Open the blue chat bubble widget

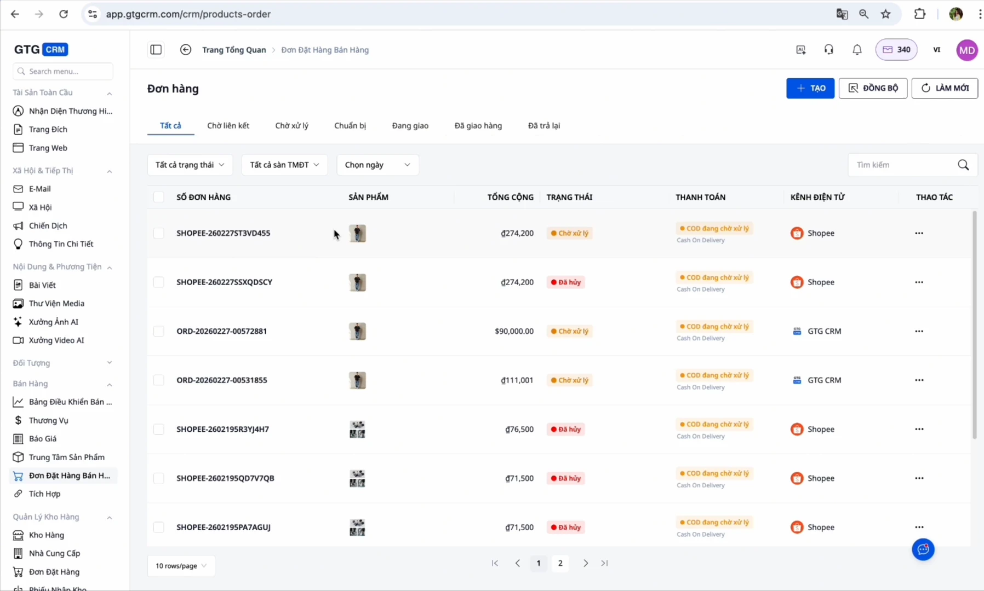tap(923, 549)
